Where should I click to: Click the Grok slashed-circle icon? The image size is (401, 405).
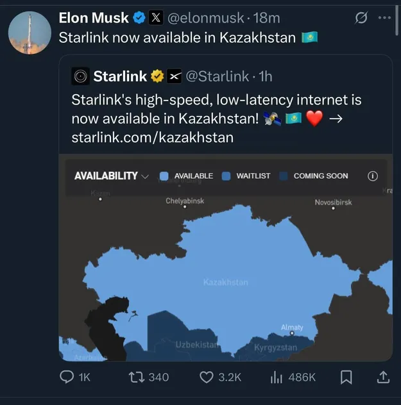point(361,18)
